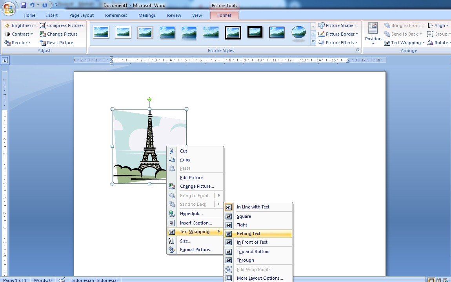Viewport: 451px width, 282px height.
Task: Open the Rotate dropdown
Action: [x=439, y=43]
